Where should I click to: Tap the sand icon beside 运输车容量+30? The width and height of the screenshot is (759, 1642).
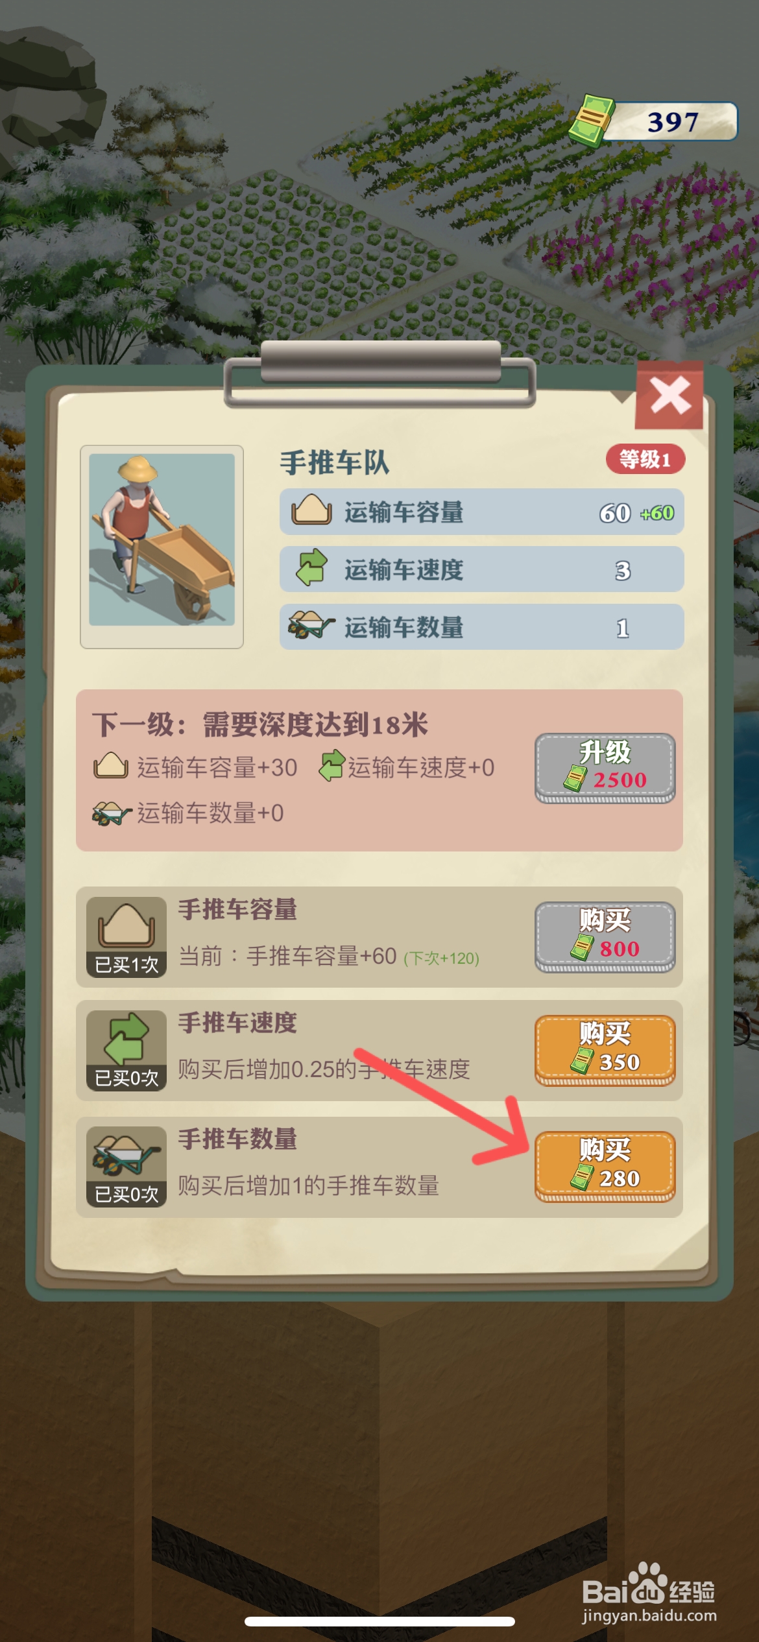(111, 766)
